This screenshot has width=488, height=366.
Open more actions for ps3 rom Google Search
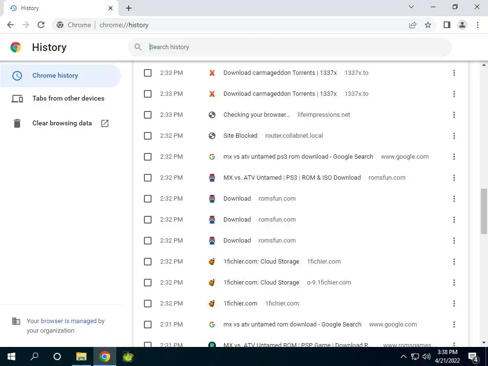[x=454, y=156]
